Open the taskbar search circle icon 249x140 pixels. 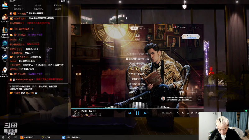pyautogui.click(x=9, y=137)
